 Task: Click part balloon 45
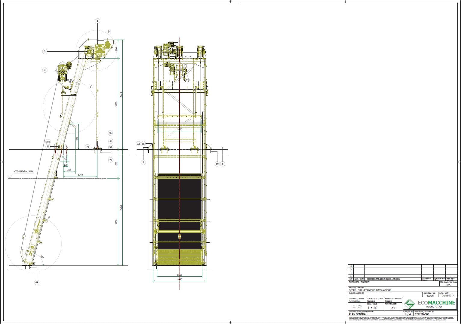pyautogui.click(x=111, y=141)
